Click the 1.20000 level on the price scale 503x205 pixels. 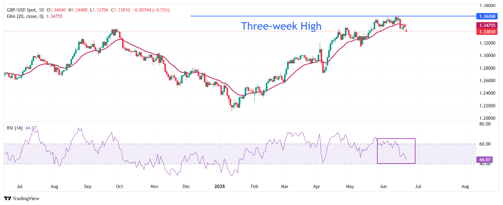pos(487,118)
